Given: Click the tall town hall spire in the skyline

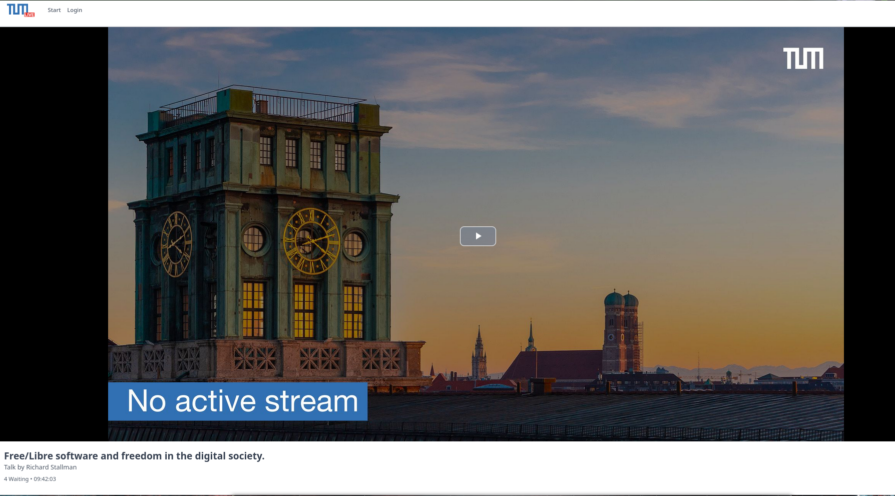Looking at the screenshot, I should pyautogui.click(x=479, y=353).
